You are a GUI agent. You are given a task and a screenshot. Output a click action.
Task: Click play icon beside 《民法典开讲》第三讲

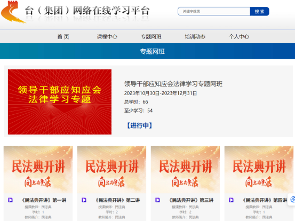point(157,200)
